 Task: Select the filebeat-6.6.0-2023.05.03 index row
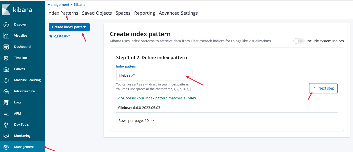click(x=227, y=108)
